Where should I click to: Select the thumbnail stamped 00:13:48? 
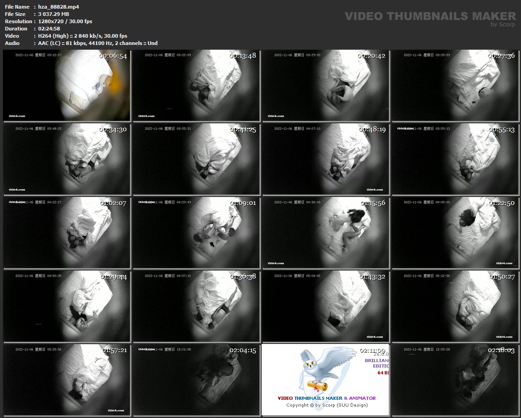[196, 85]
